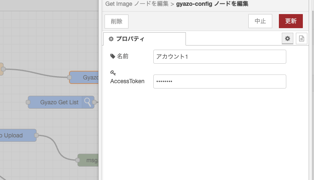Select the プロパティ properties tab
This screenshot has width=314, height=180.
(145, 39)
